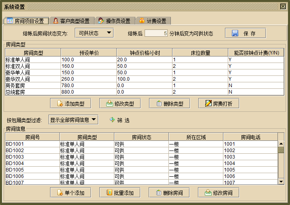Viewport: 290px width, 205px height.
Task: Click the 删除类型 button
Action: tap(169, 103)
